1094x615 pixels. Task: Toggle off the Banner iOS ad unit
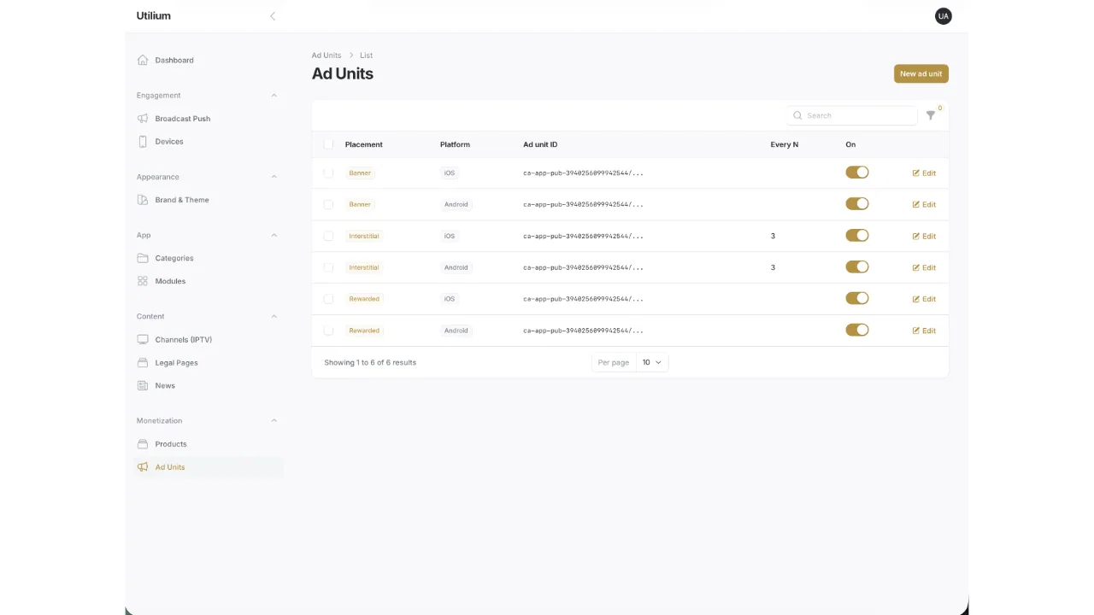point(857,173)
